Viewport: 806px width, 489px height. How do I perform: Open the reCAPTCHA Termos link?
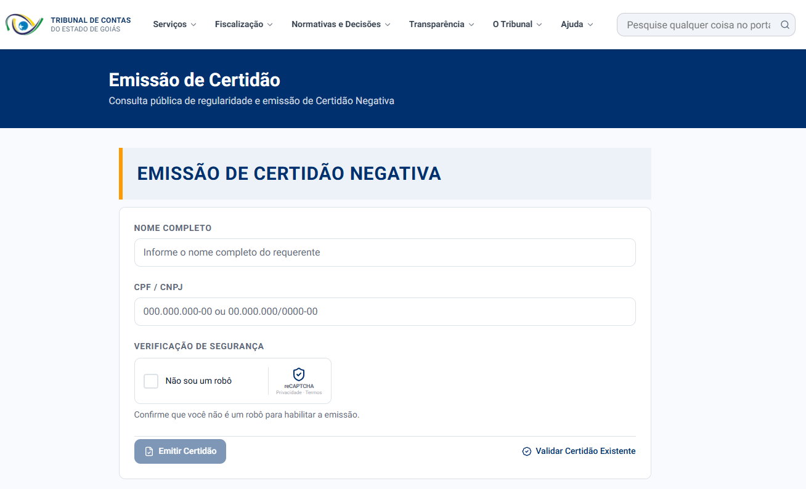pyautogui.click(x=314, y=393)
